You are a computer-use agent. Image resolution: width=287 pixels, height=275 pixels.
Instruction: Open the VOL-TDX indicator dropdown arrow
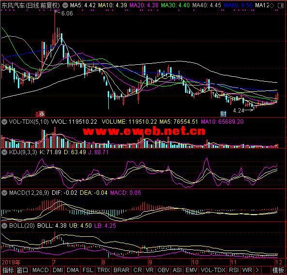[4, 122]
